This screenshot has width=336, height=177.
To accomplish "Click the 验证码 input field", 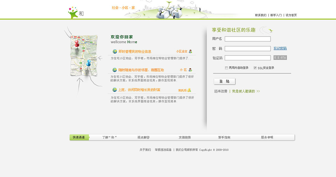I will coord(248,58).
